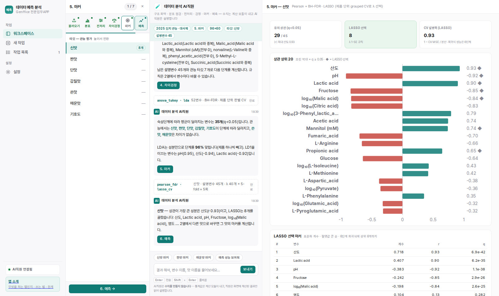
Task: Open 워크스페이스 in sidebar
Action: tap(33, 33)
